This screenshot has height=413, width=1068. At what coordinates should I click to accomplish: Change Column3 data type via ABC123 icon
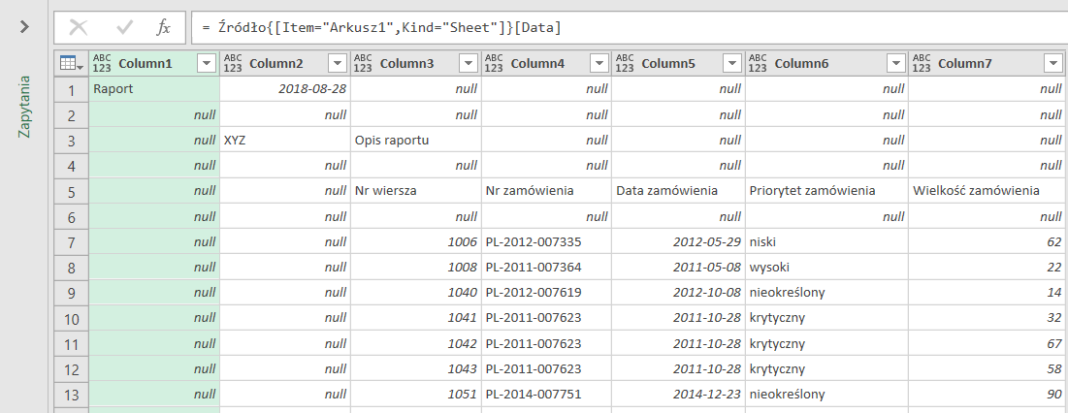click(363, 63)
